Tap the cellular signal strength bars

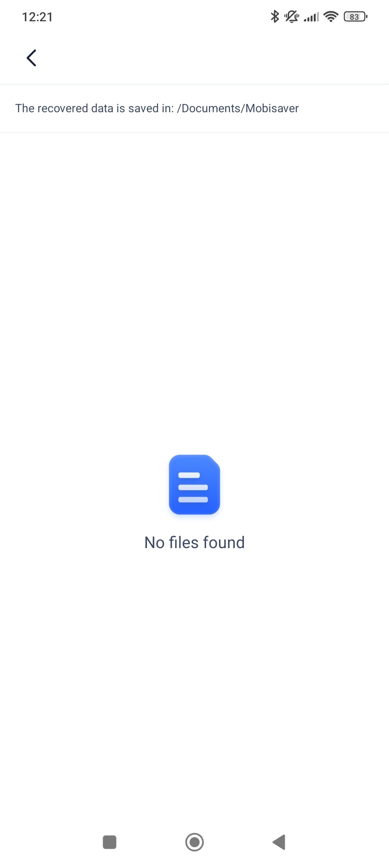(x=311, y=17)
